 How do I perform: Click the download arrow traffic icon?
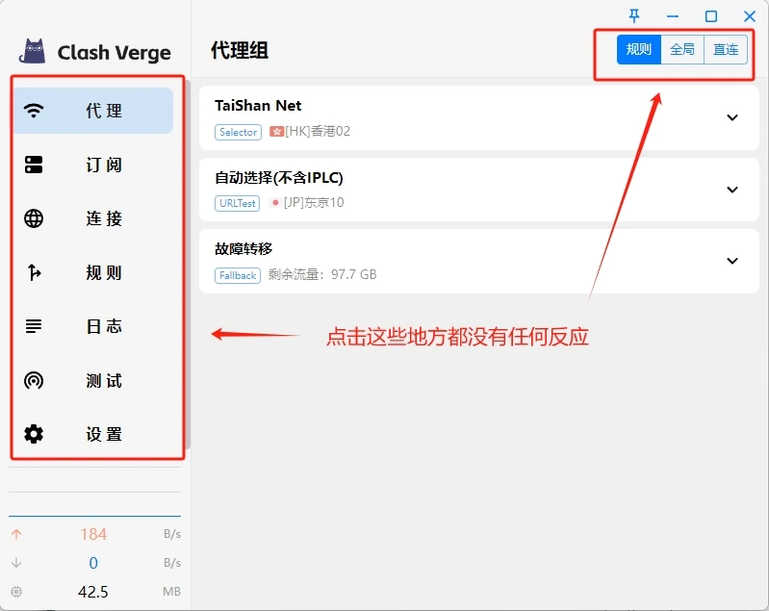coord(16,563)
